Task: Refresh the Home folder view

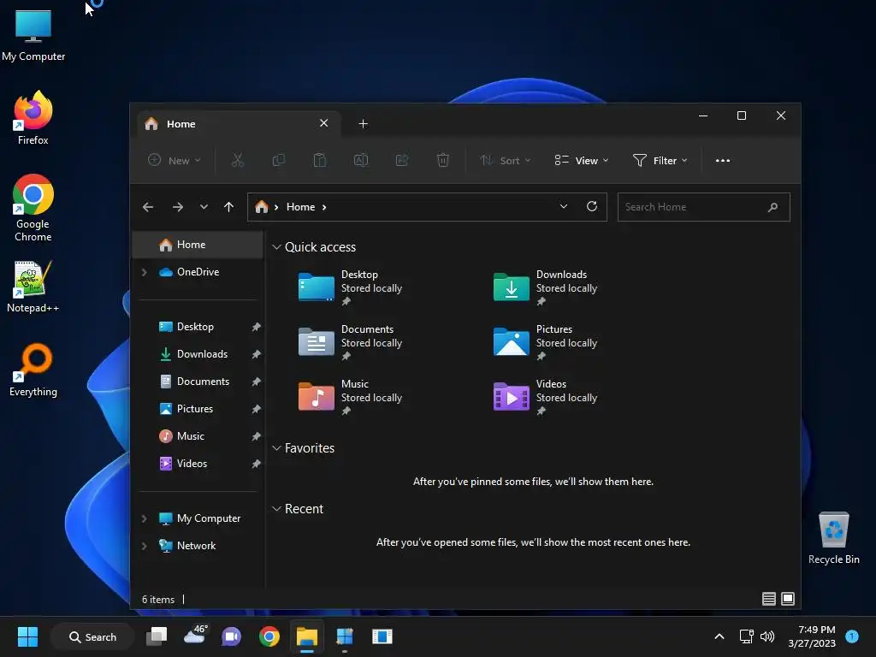Action: point(592,206)
